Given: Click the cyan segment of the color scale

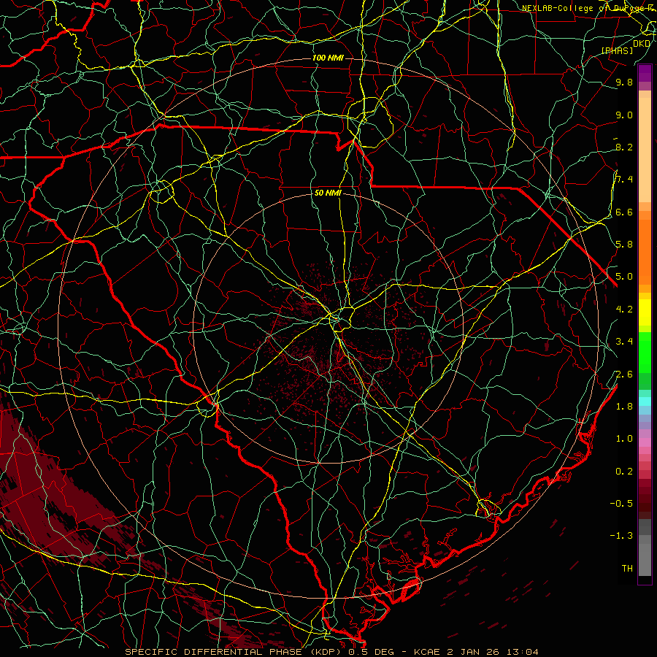Looking at the screenshot, I should [645, 401].
